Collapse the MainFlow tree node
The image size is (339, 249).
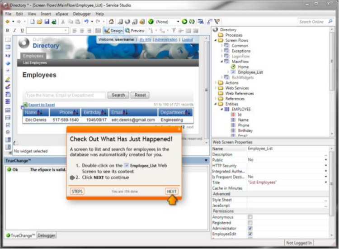(221, 61)
